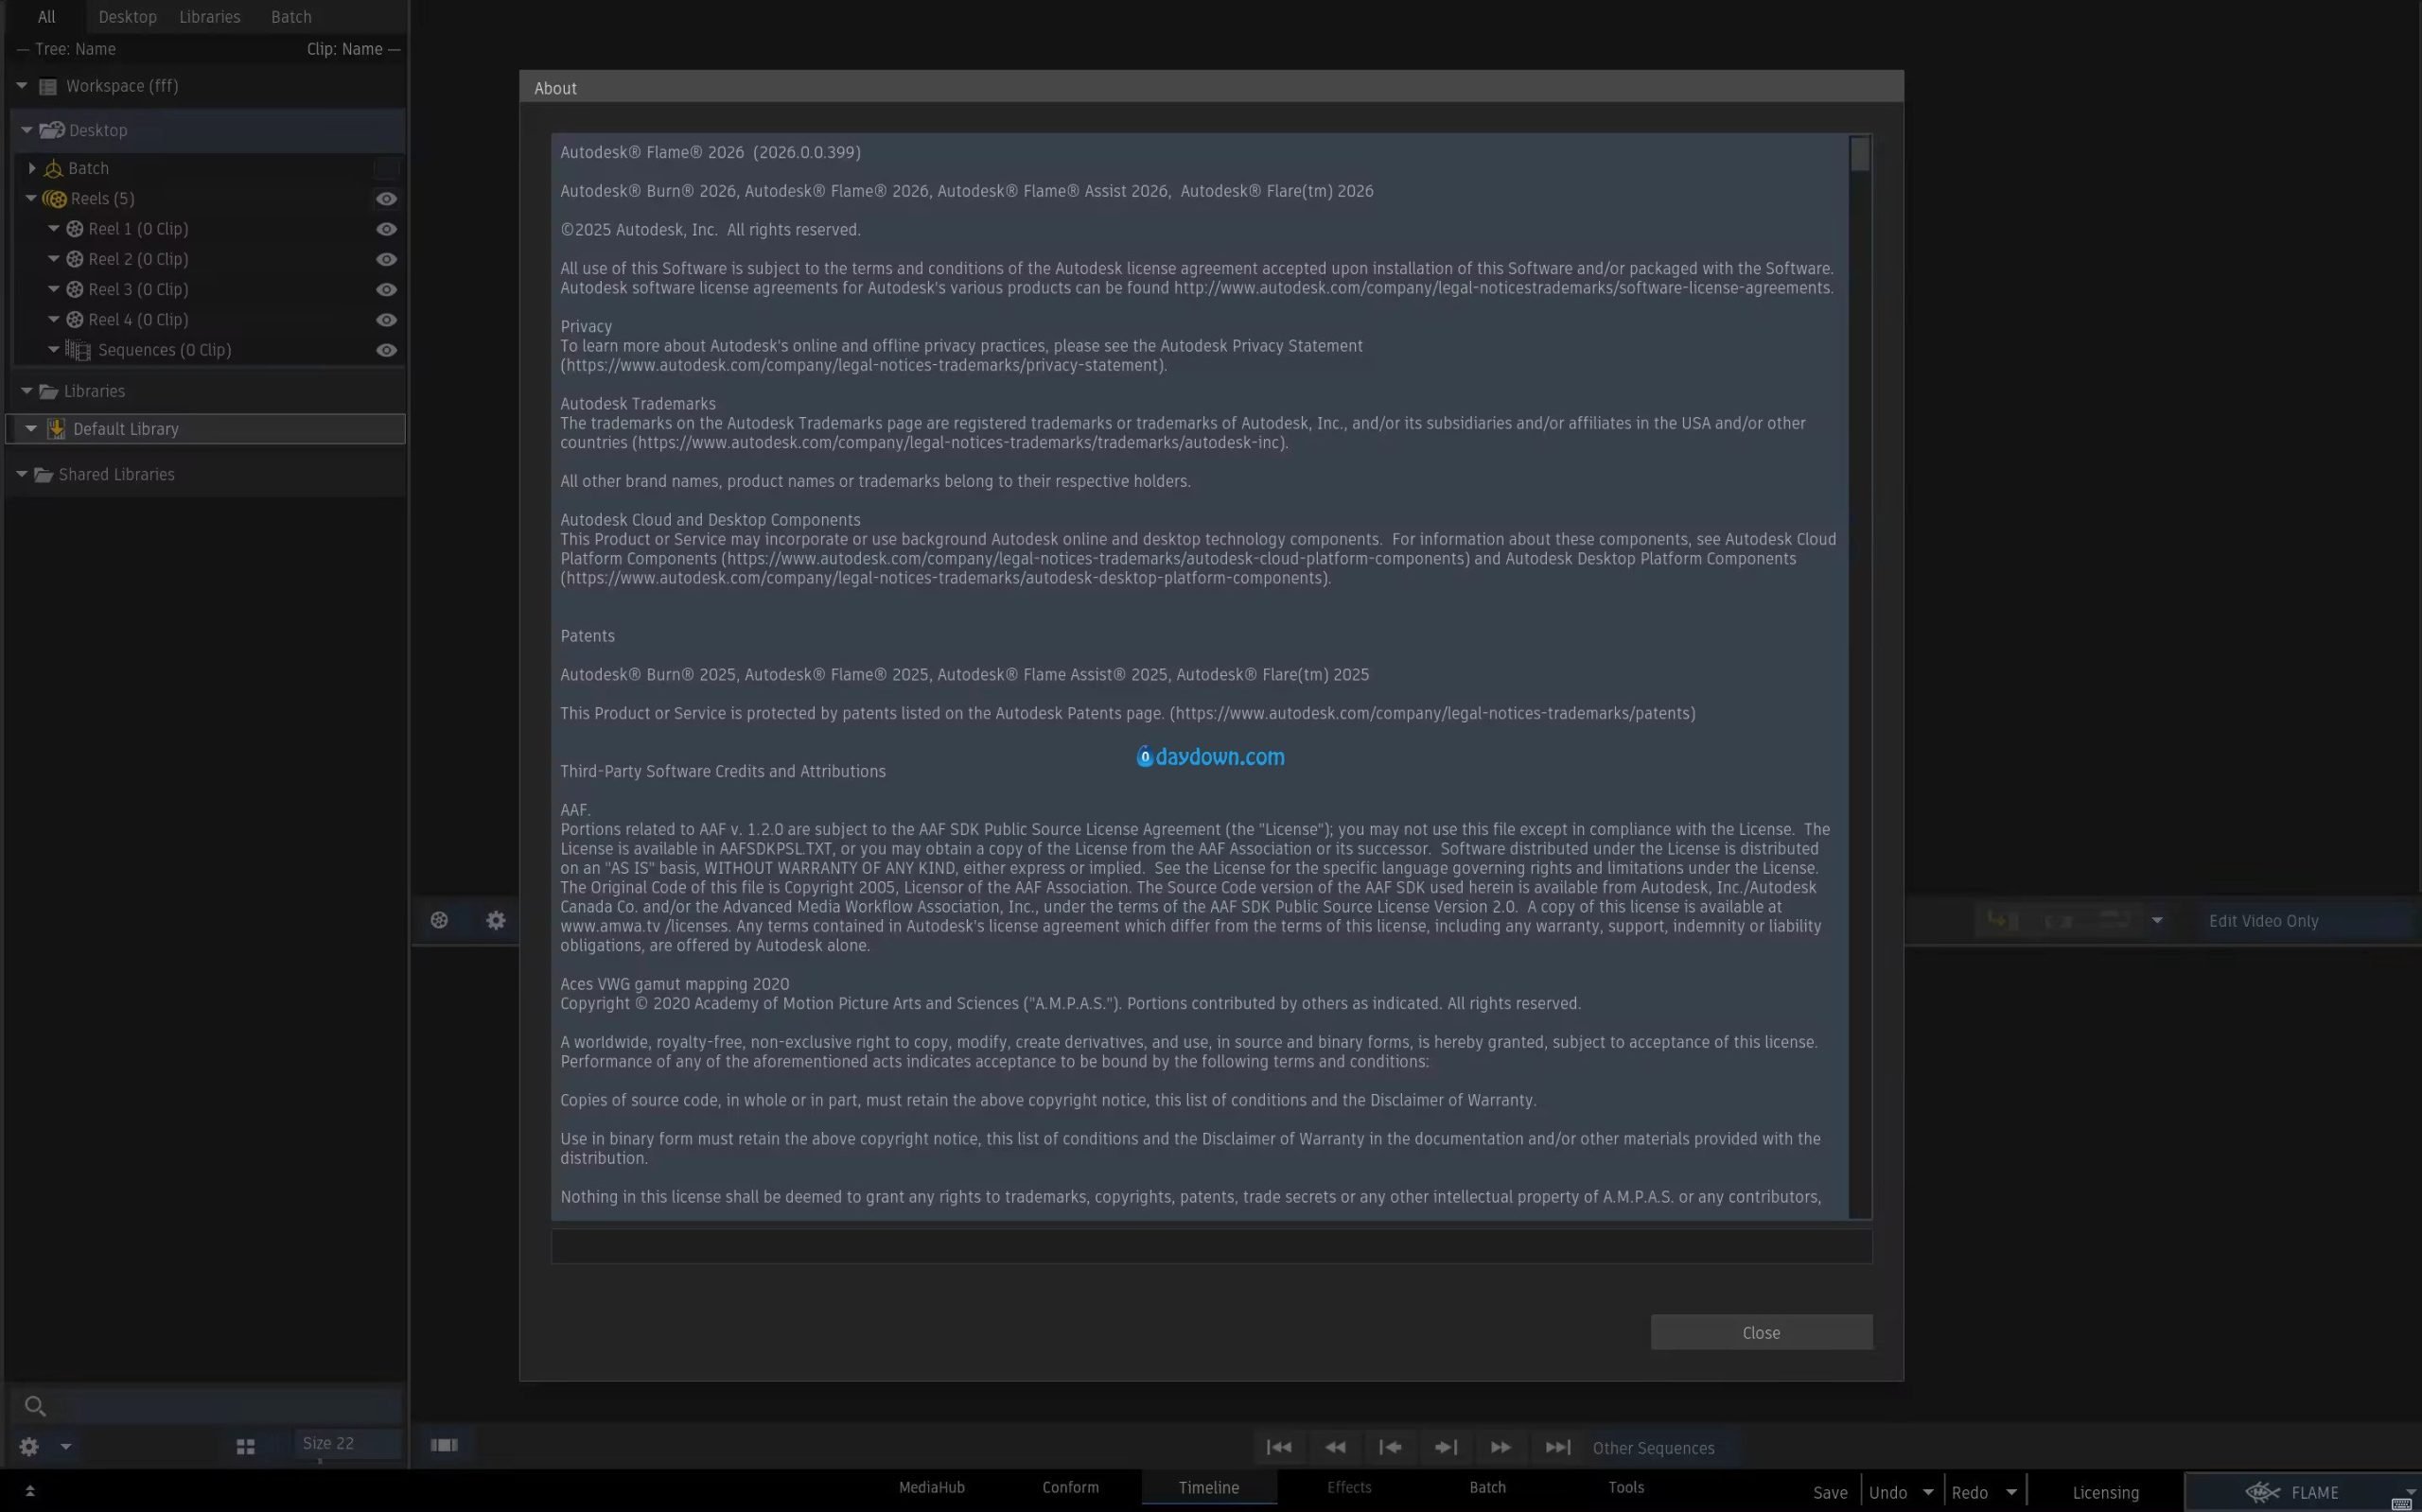The width and height of the screenshot is (2422, 1512).
Task: Click the Default Library icon
Action: [x=56, y=429]
